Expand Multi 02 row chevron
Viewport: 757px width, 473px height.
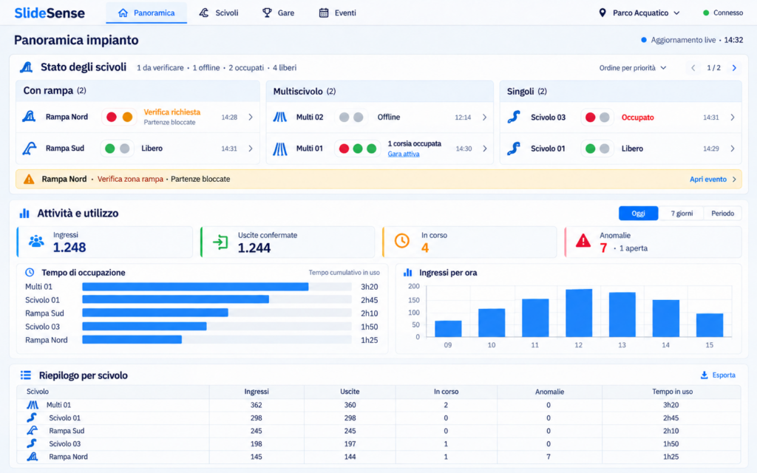[x=485, y=118]
